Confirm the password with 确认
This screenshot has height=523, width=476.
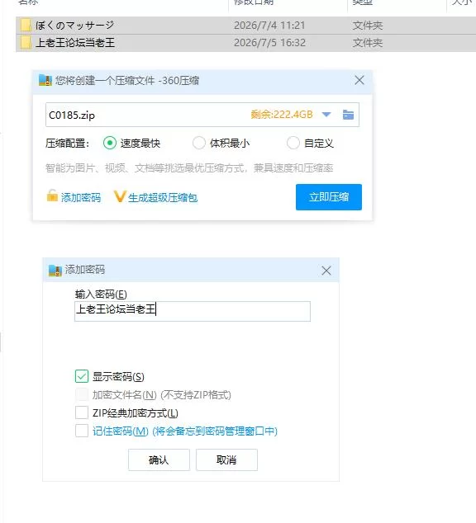coord(159,460)
